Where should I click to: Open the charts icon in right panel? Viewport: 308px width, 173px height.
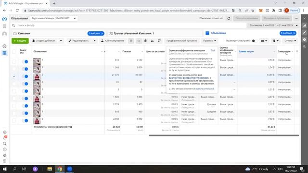305,25
